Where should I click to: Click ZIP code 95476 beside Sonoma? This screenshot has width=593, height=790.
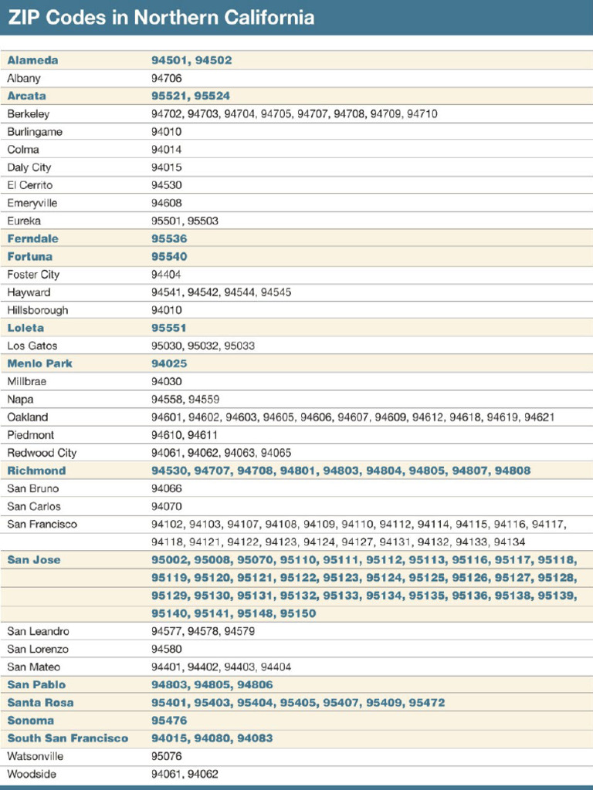169,721
